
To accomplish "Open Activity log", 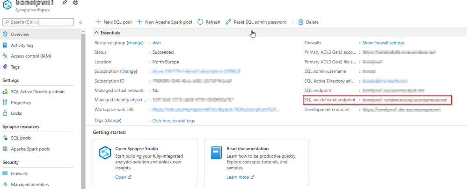I will (22, 45).
